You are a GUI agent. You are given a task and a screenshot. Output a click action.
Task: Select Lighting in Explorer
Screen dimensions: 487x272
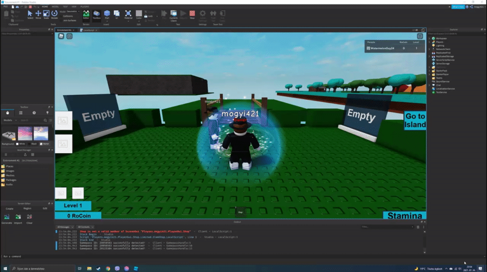click(440, 46)
